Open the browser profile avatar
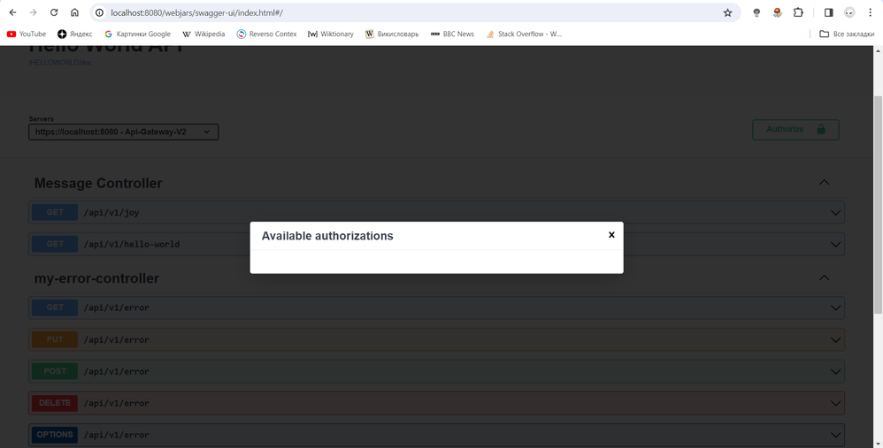883x448 pixels. click(849, 12)
